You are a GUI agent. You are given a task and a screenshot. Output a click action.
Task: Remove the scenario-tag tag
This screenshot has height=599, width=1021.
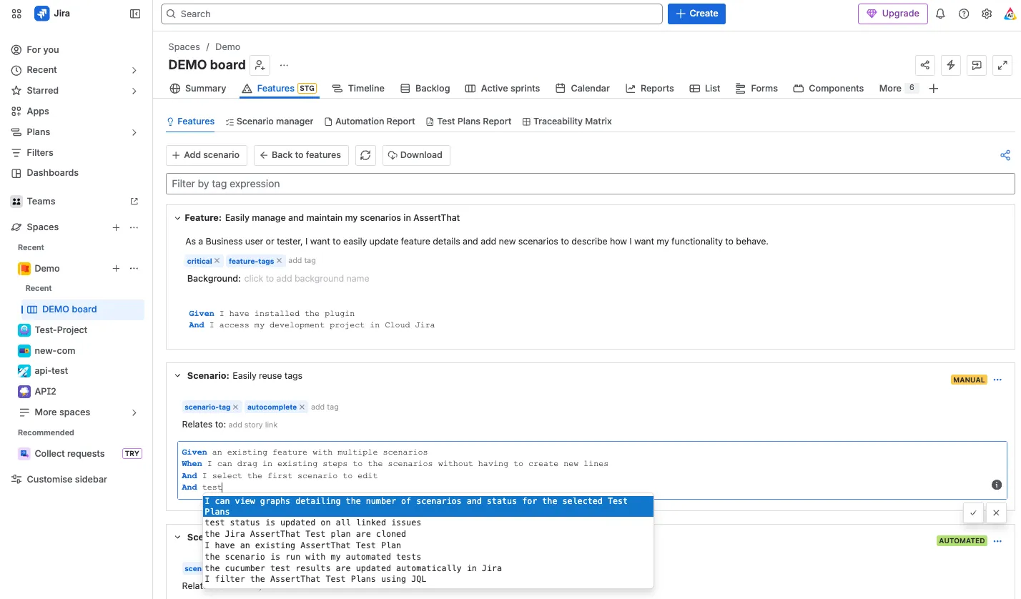[x=236, y=407]
